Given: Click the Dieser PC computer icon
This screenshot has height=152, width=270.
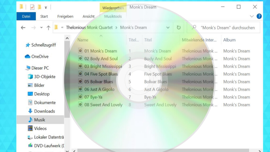Looking at the screenshot, I should 28,68.
